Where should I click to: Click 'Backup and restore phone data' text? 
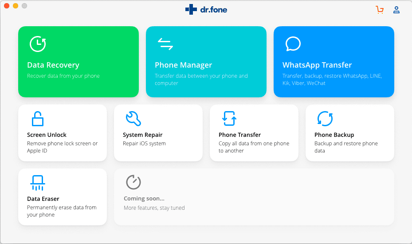coord(346,147)
